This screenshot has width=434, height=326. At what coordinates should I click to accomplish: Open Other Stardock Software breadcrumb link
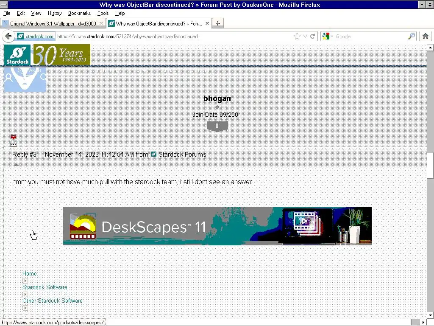(52, 301)
